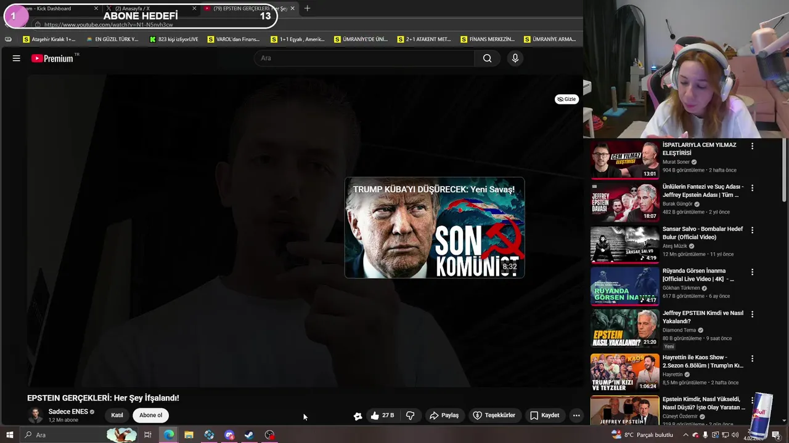The height and width of the screenshot is (443, 789).
Task: Open FİNANS MERKEZİN bookmark
Action: 488,39
